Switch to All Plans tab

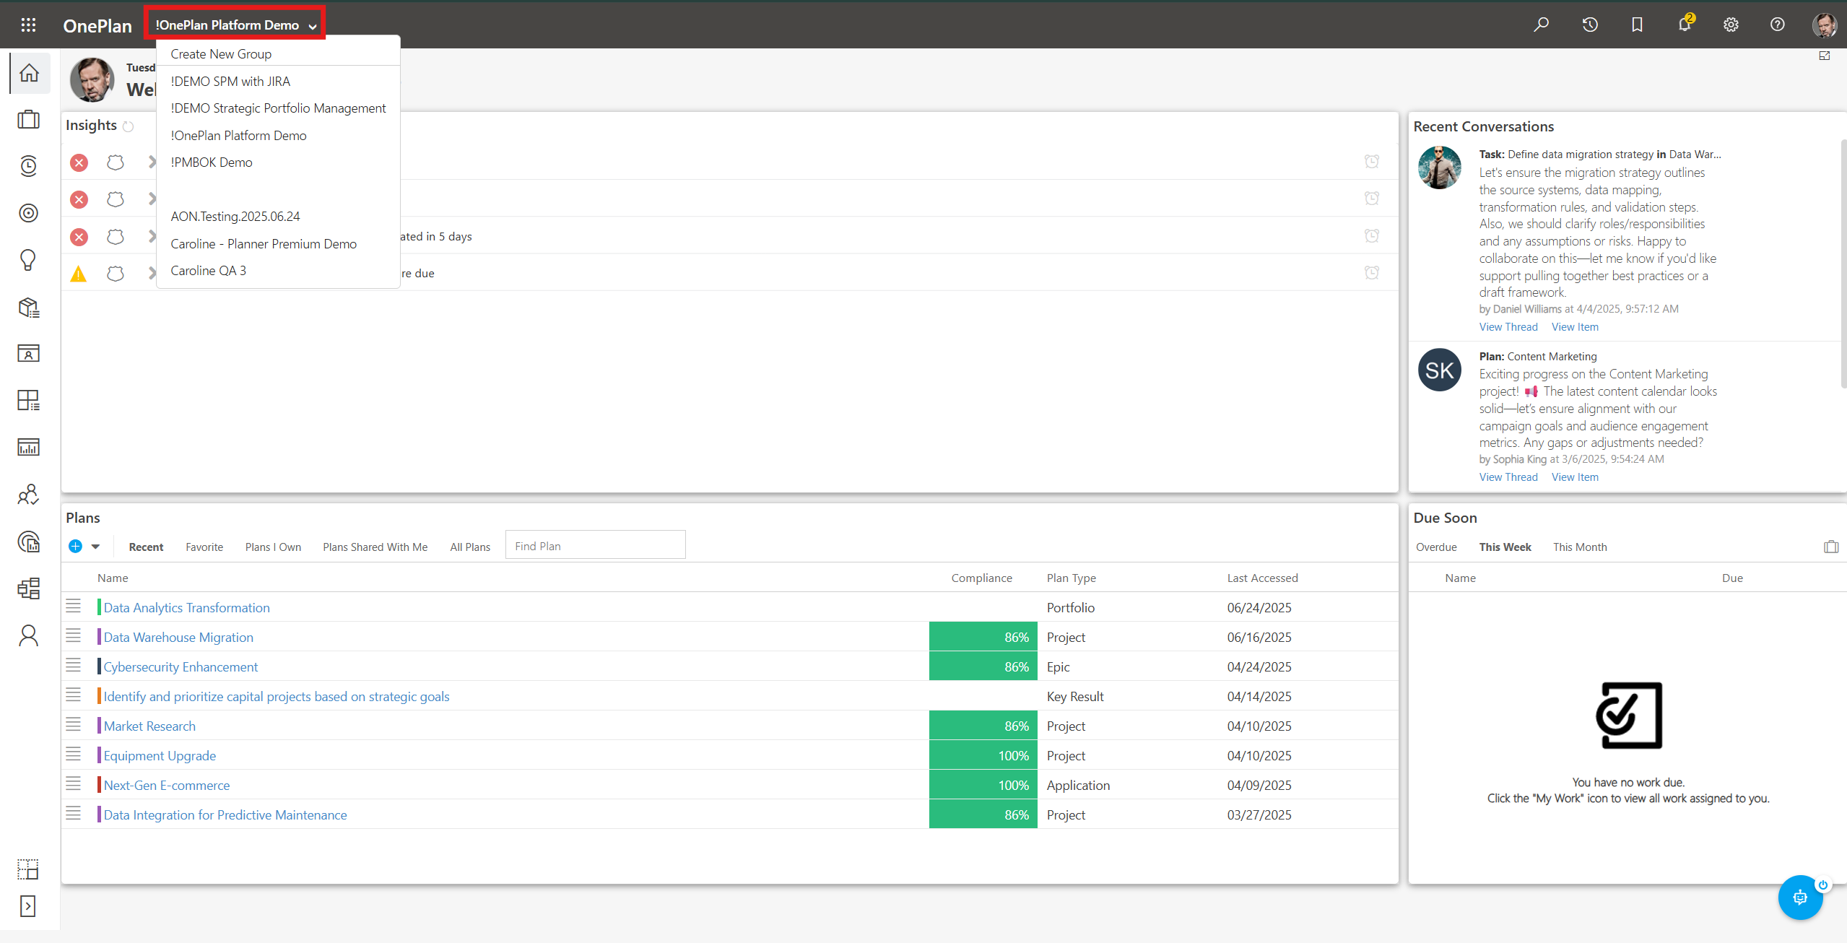[470, 547]
